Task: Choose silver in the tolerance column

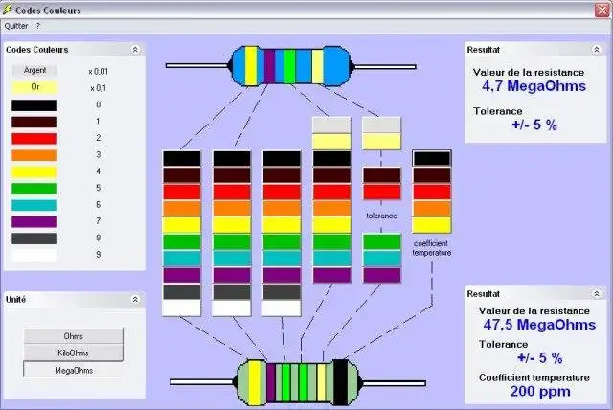Action: point(381,125)
